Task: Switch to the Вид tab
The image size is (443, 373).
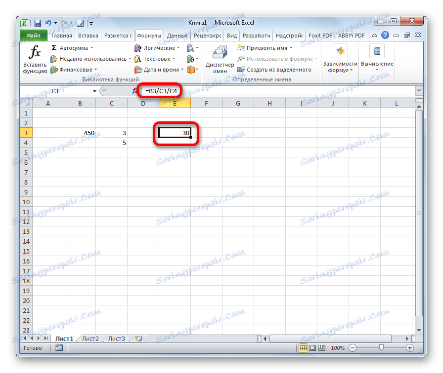Action: click(232, 36)
